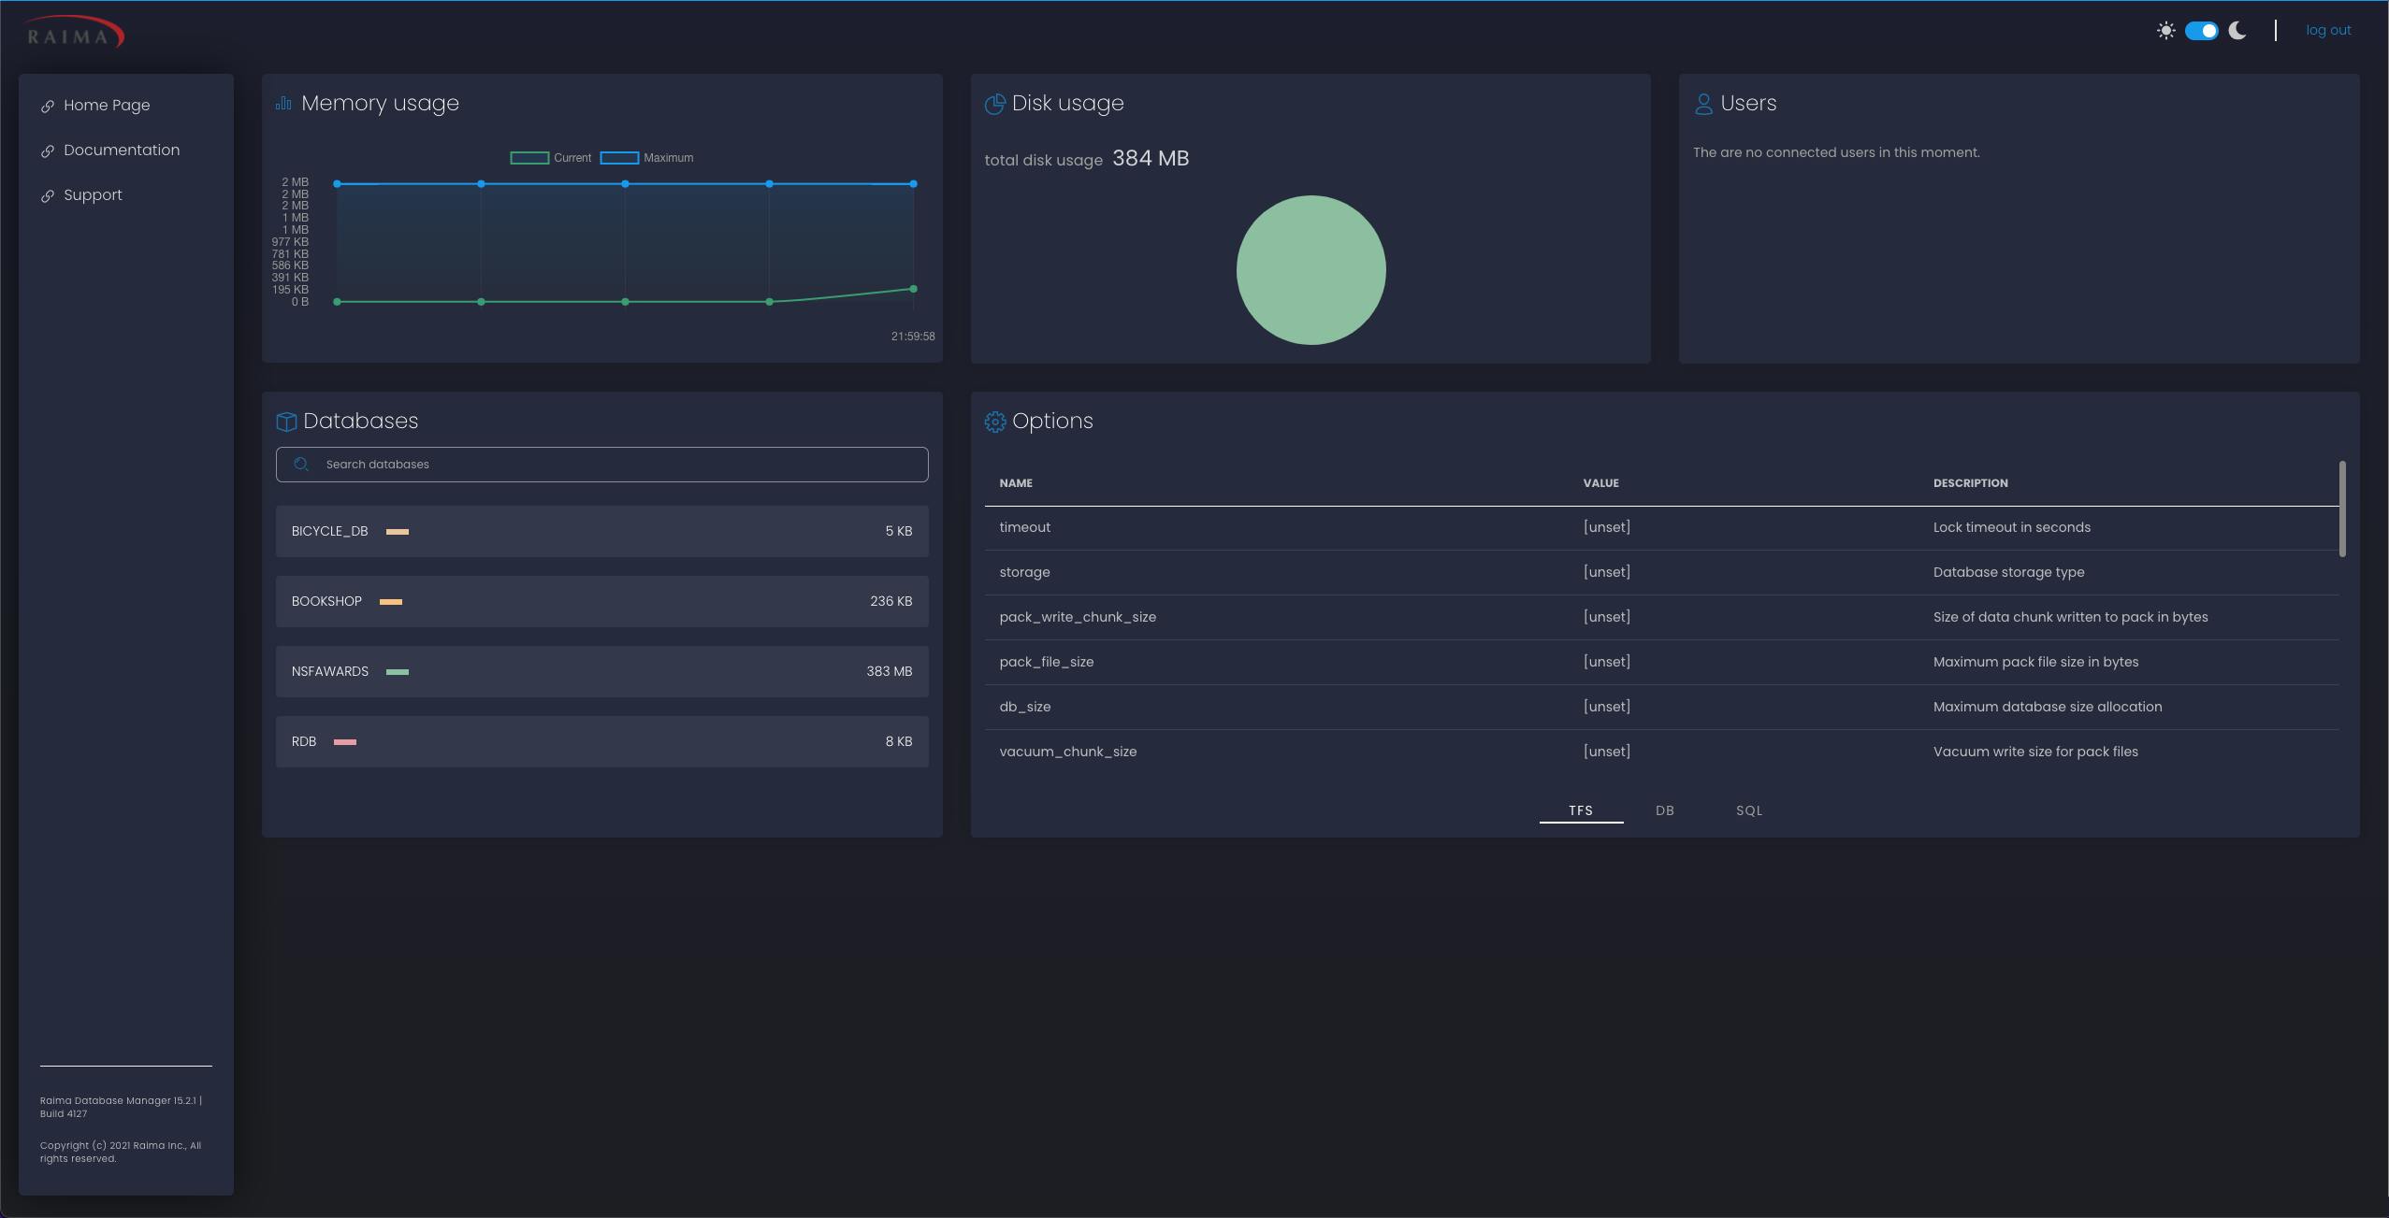The height and width of the screenshot is (1218, 2389).
Task: Click the Options gear icon
Action: point(994,422)
